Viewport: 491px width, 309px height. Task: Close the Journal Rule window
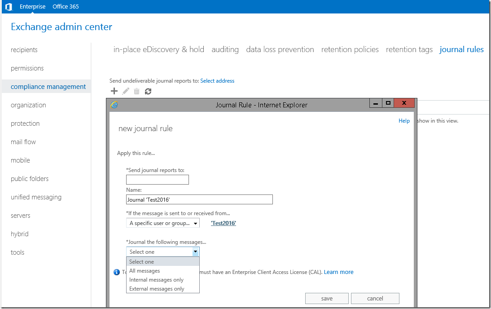click(404, 103)
